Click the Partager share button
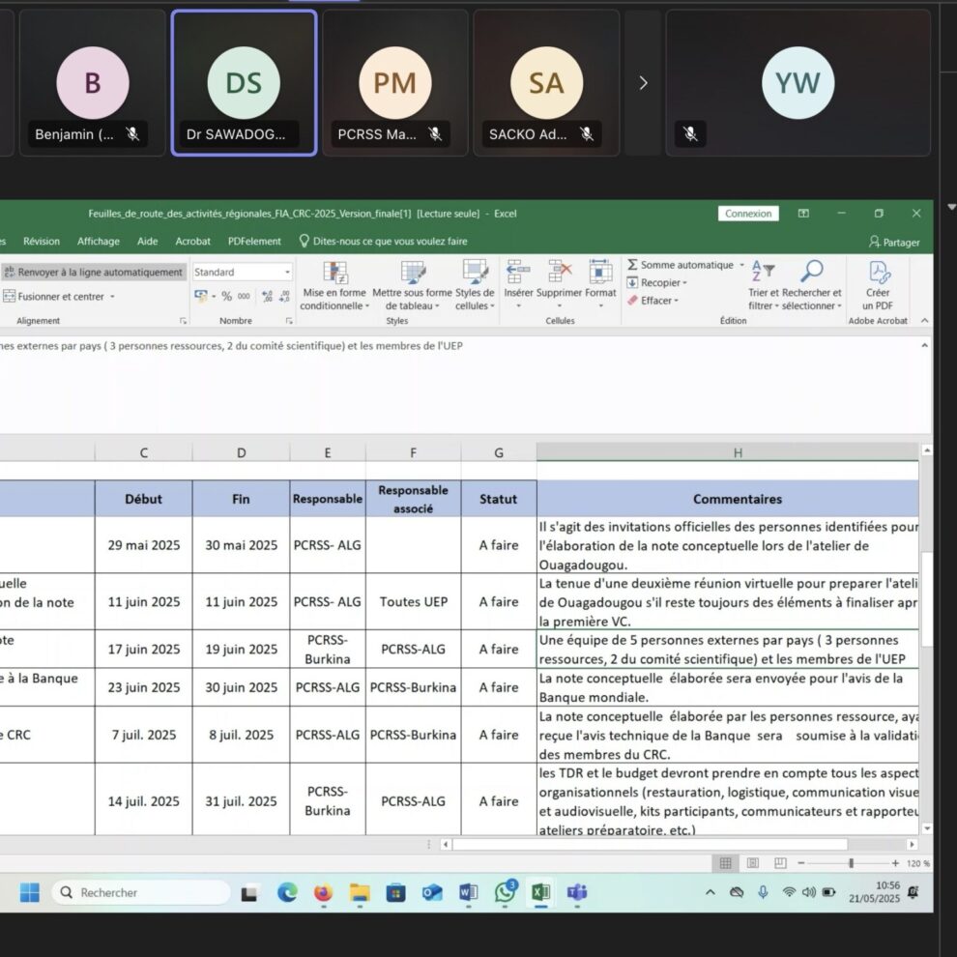Viewport: 957px width, 957px height. point(894,242)
